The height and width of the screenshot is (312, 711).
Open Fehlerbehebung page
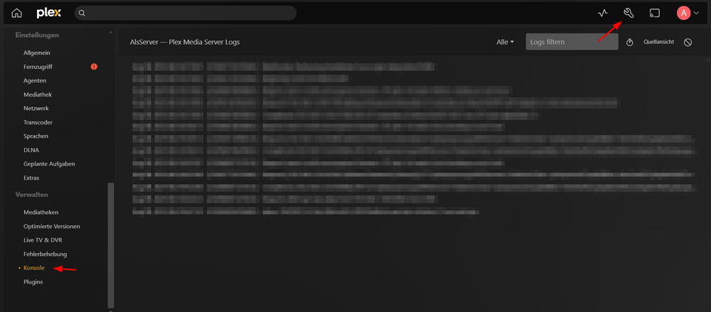coord(46,254)
